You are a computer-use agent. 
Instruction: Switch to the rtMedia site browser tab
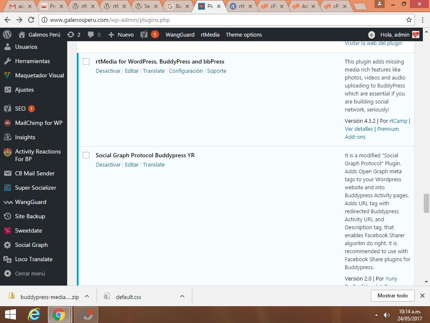click(241, 6)
